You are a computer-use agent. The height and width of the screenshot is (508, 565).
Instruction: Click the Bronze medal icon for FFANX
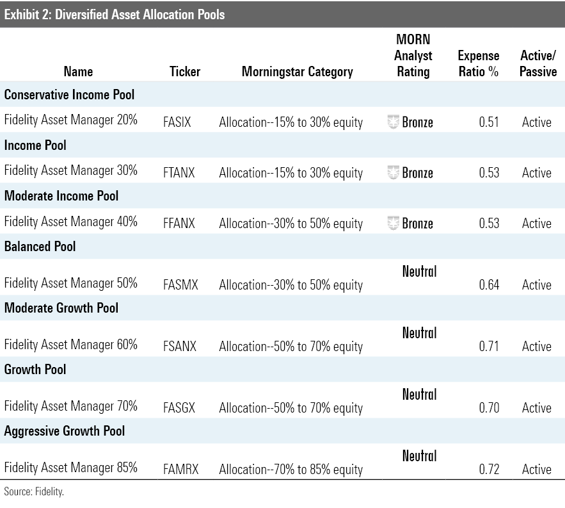pyautogui.click(x=394, y=223)
